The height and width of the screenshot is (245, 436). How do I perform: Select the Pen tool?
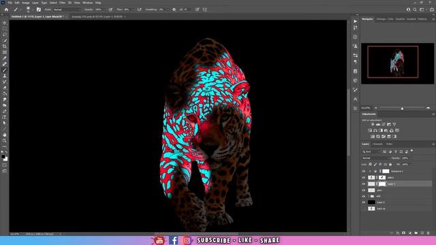click(x=5, y=111)
